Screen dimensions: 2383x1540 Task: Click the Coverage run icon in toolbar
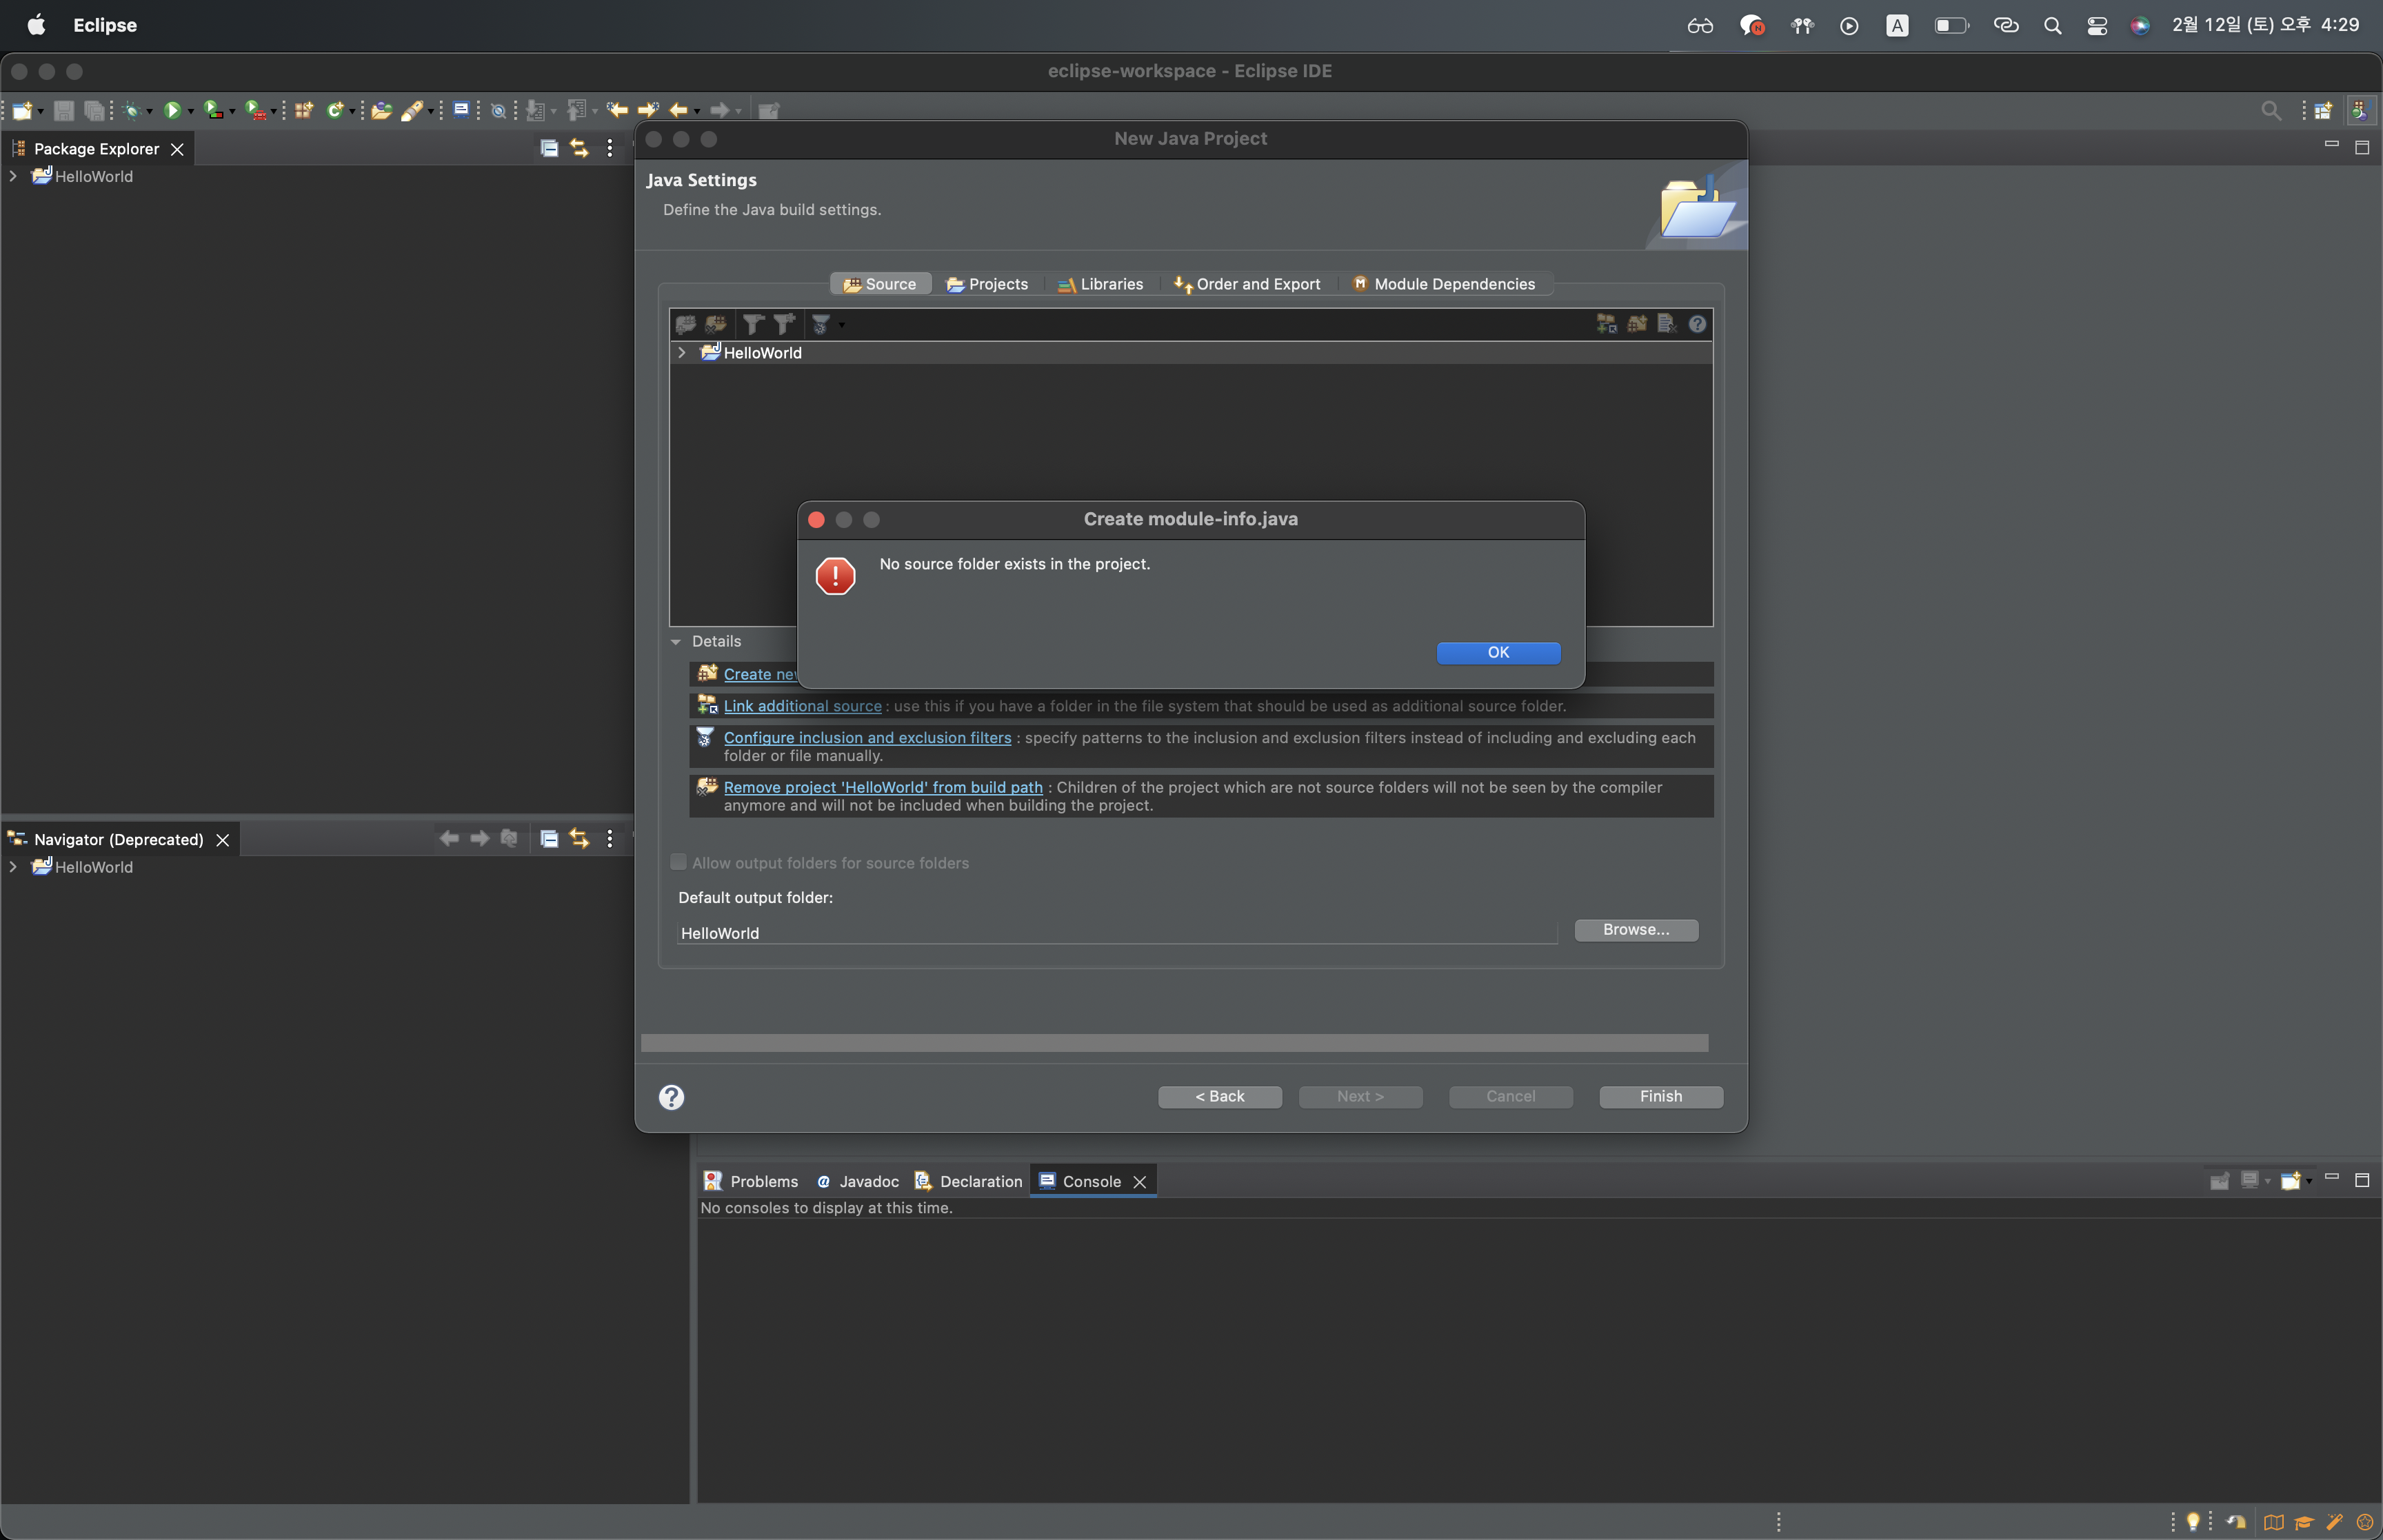pyautogui.click(x=213, y=110)
